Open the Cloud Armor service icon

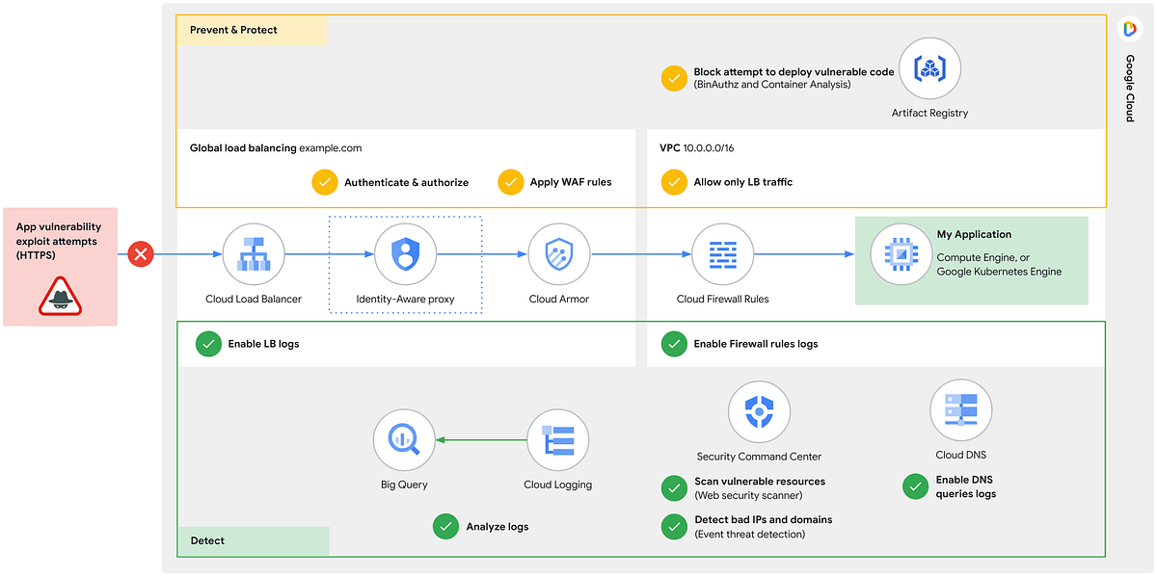[x=558, y=254]
